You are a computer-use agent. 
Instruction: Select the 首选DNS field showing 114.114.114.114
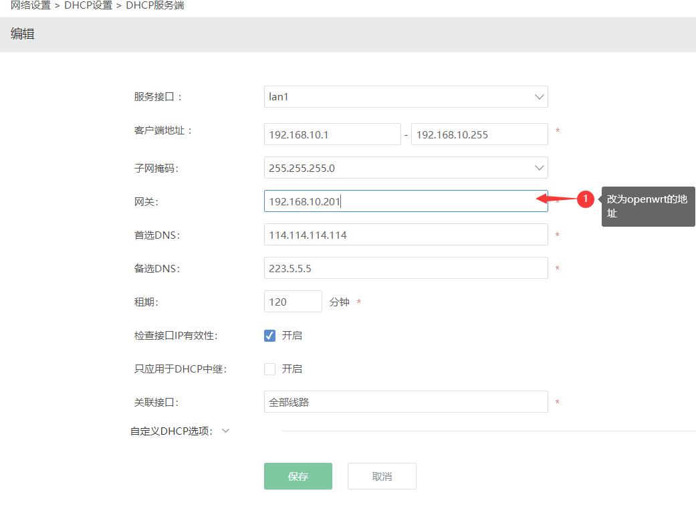405,234
